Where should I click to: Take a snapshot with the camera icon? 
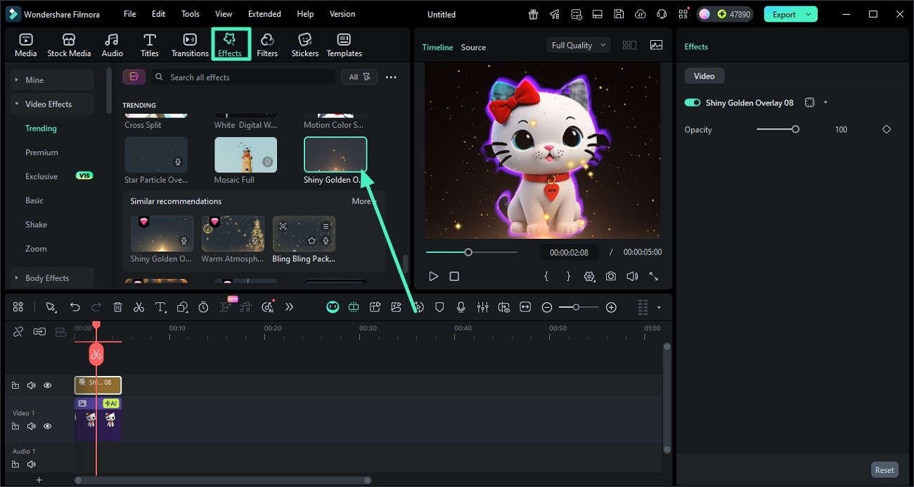[x=610, y=276]
